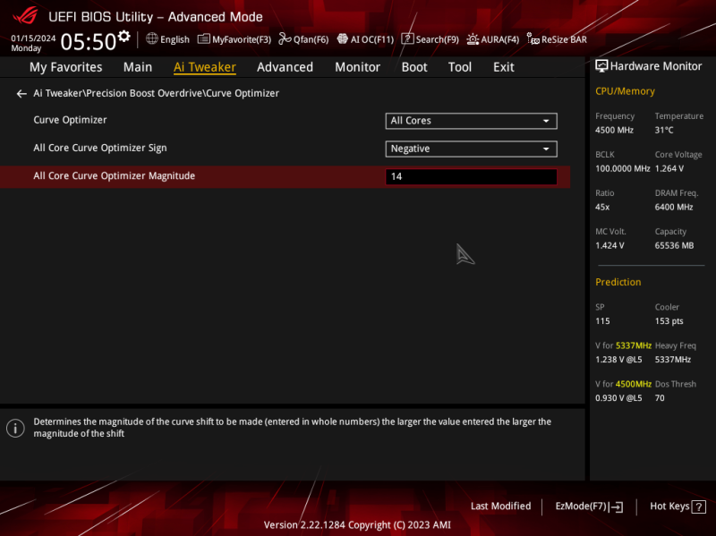Select English language option
The width and height of the screenshot is (716, 536).
167,39
